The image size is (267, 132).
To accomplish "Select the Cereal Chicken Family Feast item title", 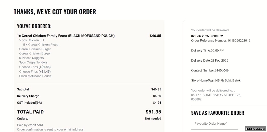I will pos(66,36).
